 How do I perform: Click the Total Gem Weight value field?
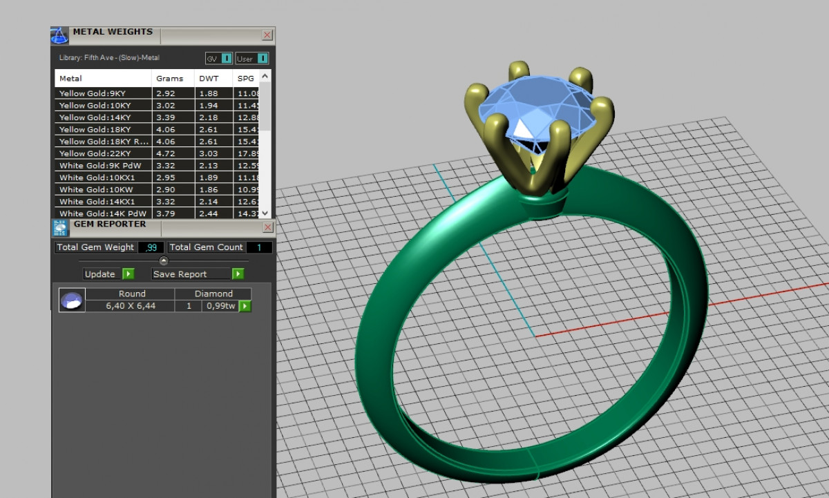click(151, 247)
